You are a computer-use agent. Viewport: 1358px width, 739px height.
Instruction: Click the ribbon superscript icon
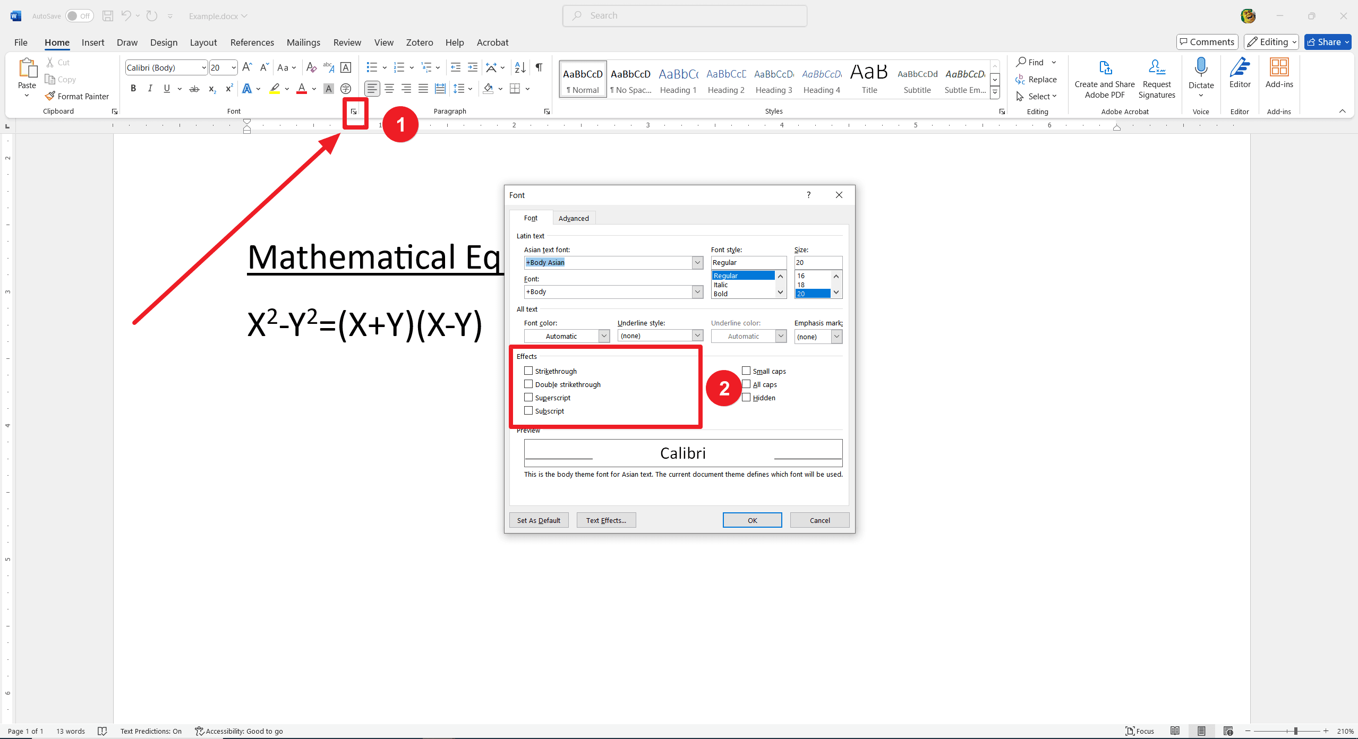click(x=229, y=89)
